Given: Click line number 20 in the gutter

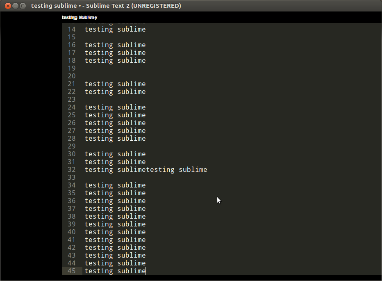Looking at the screenshot, I should (x=71, y=76).
